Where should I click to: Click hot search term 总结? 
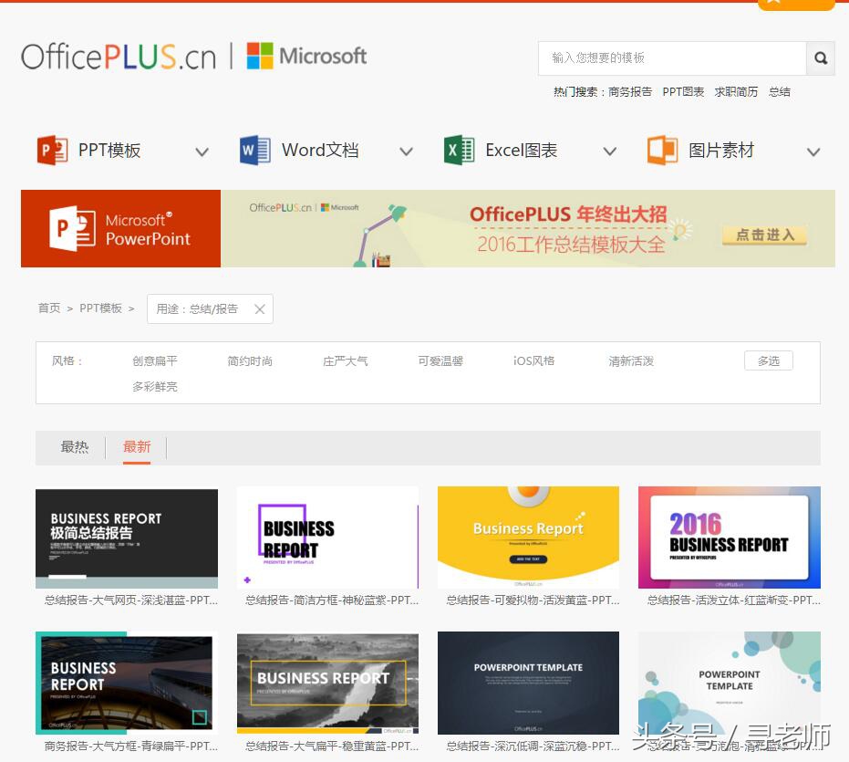(779, 92)
